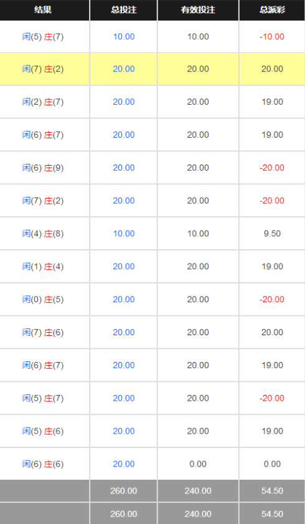This screenshot has width=305, height=524.
Task: Select the 闲(1) 庄(4) result cell
Action: 43,266
